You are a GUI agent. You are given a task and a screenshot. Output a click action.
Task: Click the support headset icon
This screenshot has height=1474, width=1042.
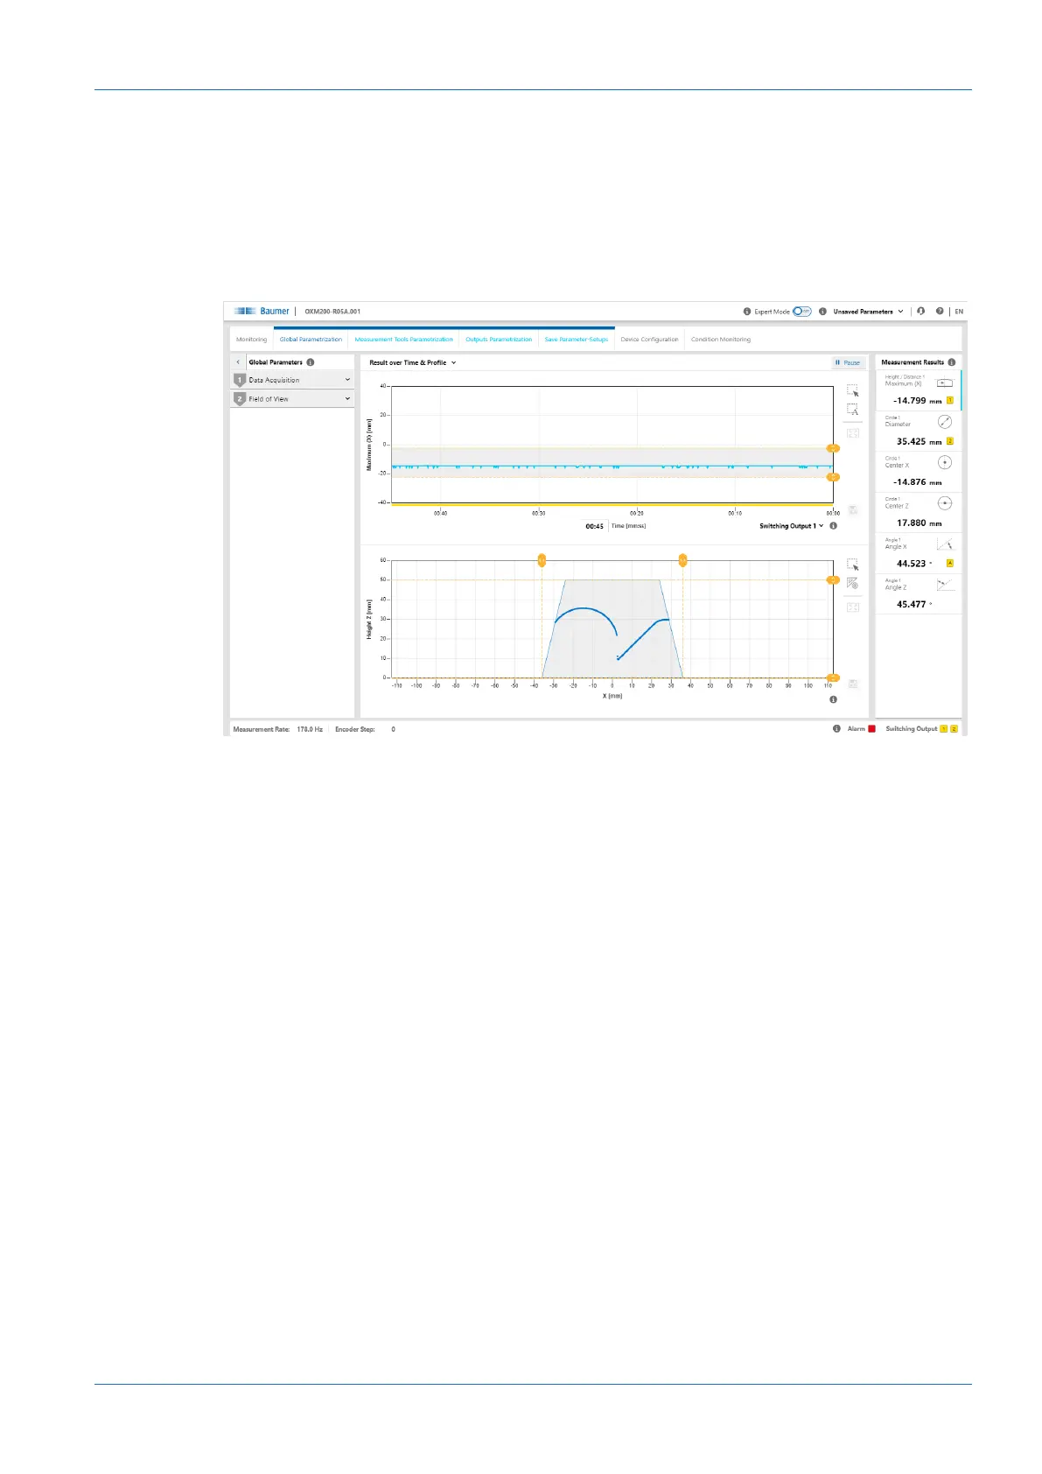click(x=920, y=312)
